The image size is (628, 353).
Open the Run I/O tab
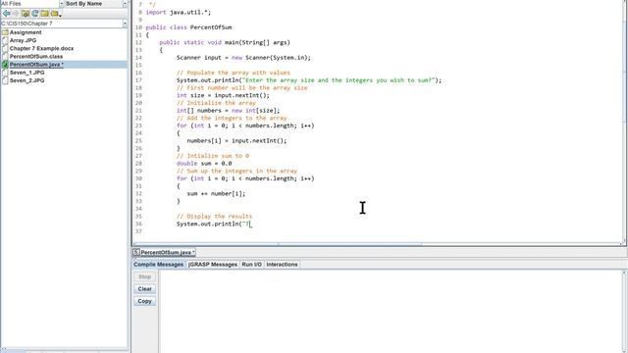click(x=251, y=265)
